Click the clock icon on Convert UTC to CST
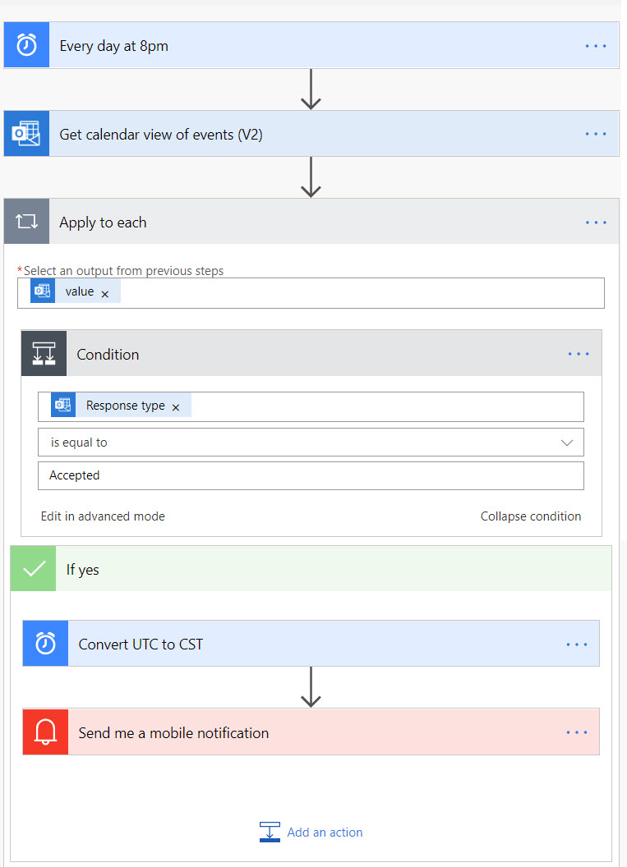 45,643
